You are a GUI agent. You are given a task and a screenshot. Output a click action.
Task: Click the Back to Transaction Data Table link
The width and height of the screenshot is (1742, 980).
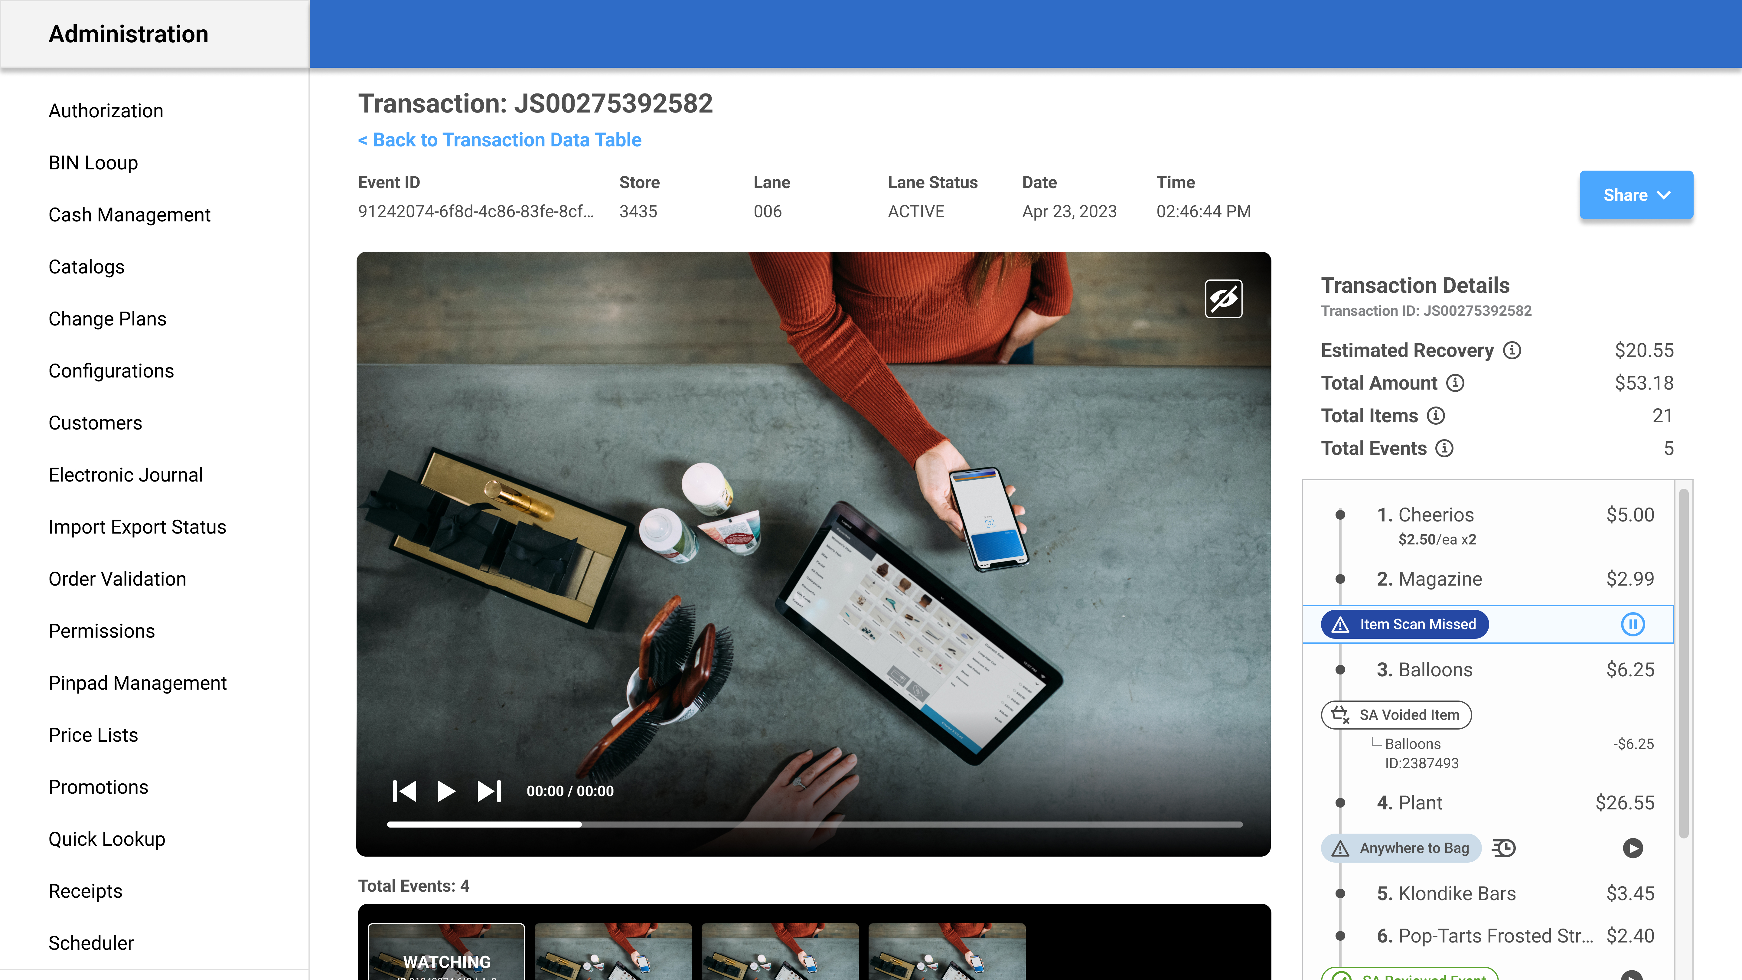(499, 140)
